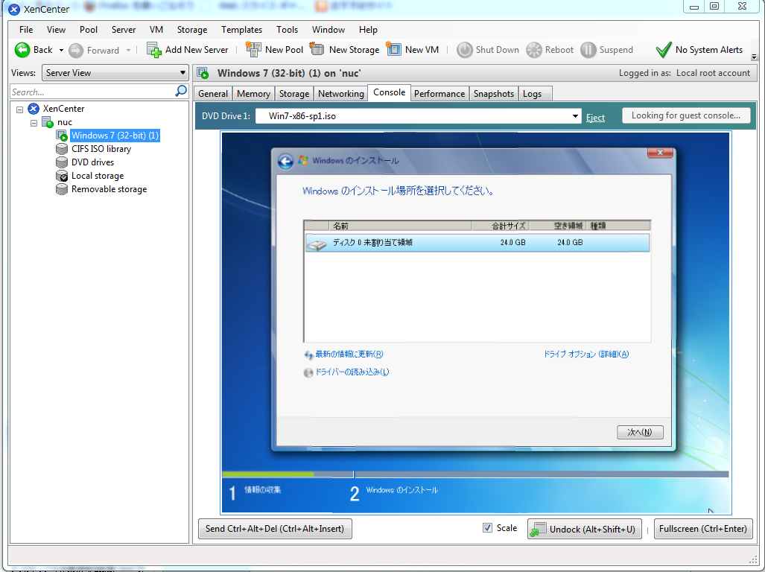The width and height of the screenshot is (765, 572).
Task: Toggle the Scale checkbox
Action: [487, 527]
